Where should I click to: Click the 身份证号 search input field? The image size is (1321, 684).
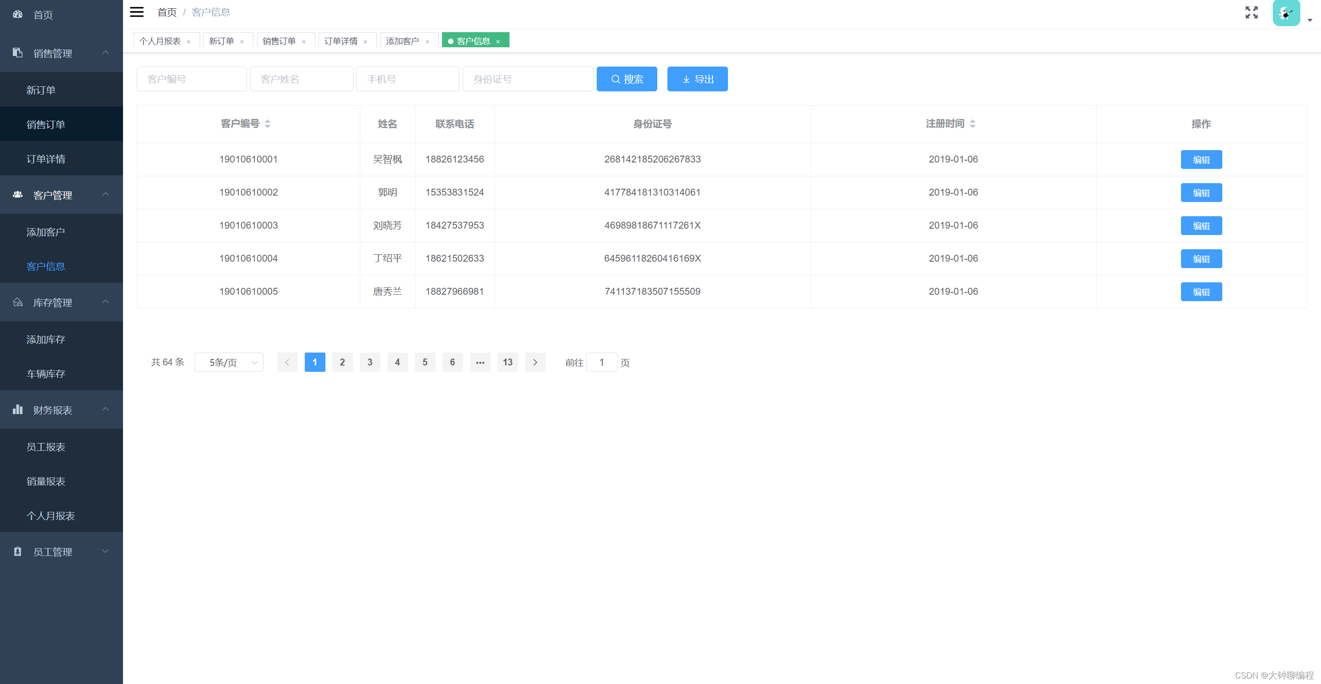click(x=527, y=79)
